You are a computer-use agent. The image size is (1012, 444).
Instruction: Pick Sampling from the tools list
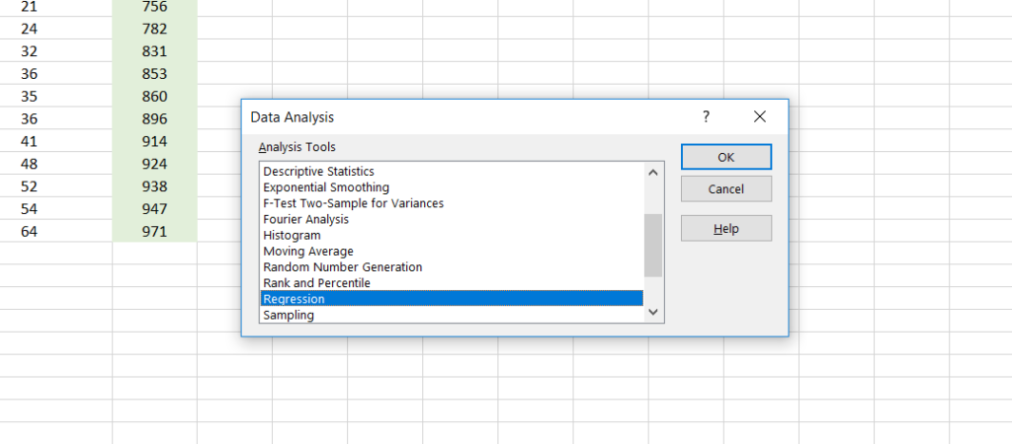coord(289,315)
